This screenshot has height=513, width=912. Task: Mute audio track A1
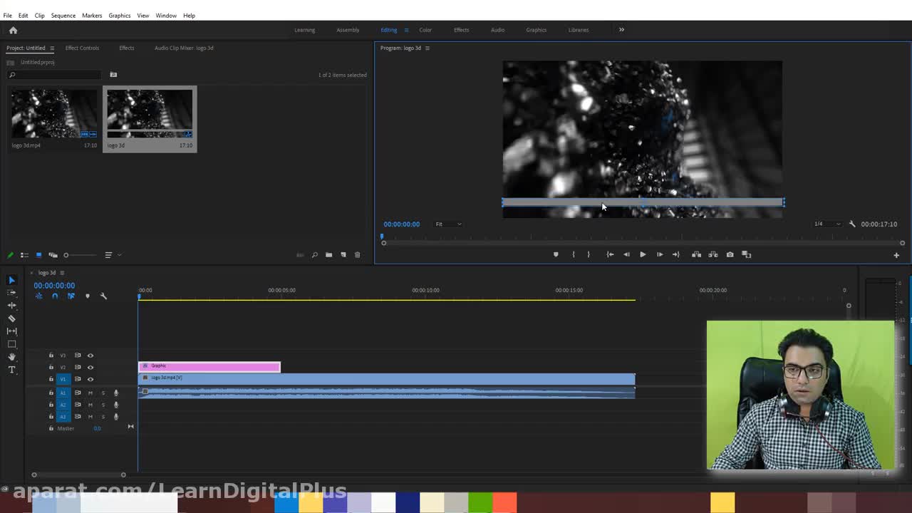pos(90,393)
